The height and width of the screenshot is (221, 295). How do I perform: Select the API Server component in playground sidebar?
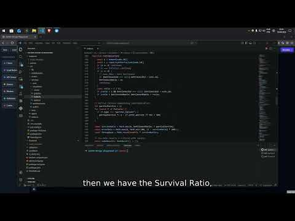point(10,77)
